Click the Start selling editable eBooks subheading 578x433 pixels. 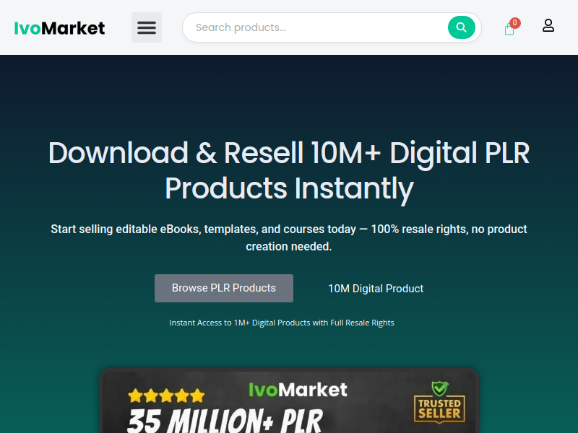tap(289, 238)
